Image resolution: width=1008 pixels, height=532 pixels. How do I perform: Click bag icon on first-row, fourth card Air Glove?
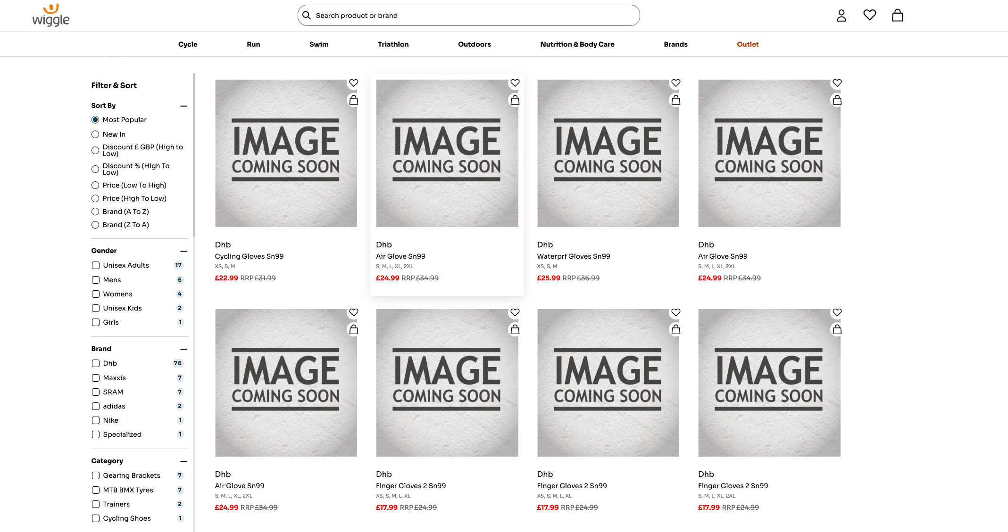[x=837, y=100]
